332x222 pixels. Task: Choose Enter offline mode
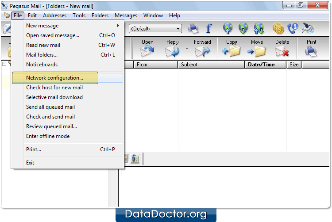(x=68, y=136)
